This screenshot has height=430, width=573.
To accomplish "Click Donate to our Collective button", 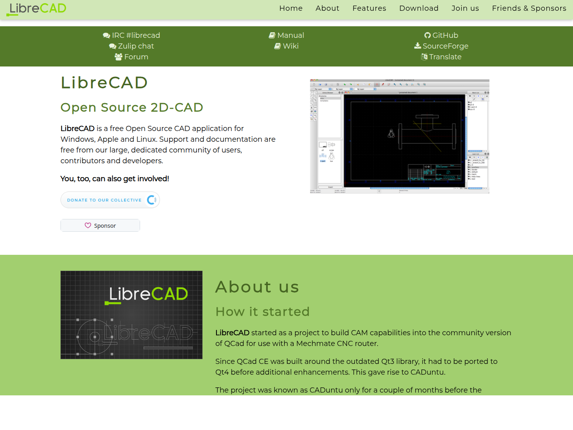I will (x=110, y=200).
